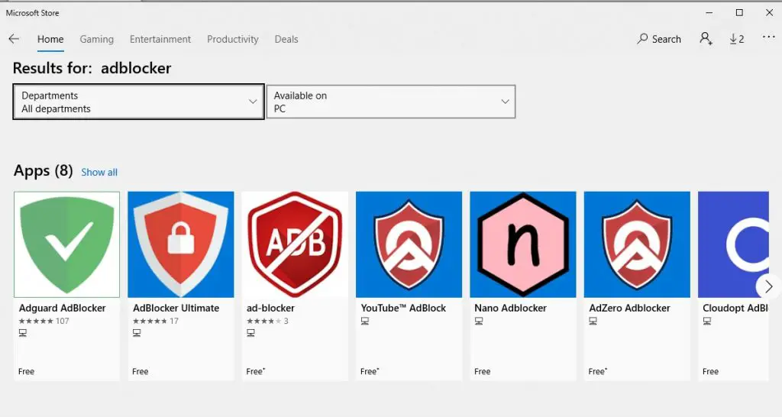Viewport: 782px width, 417px height.
Task: Switch to the Home tab
Action: pos(50,39)
